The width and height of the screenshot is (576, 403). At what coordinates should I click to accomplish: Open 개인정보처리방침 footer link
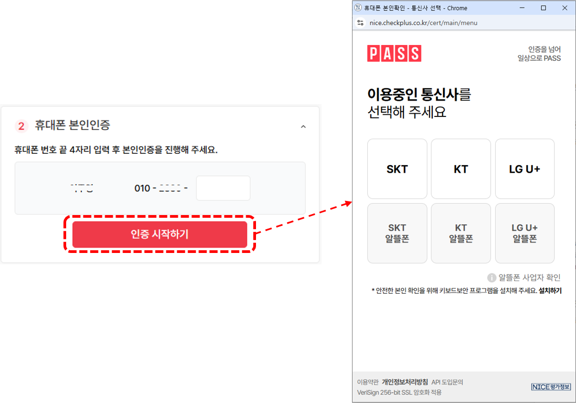point(405,382)
